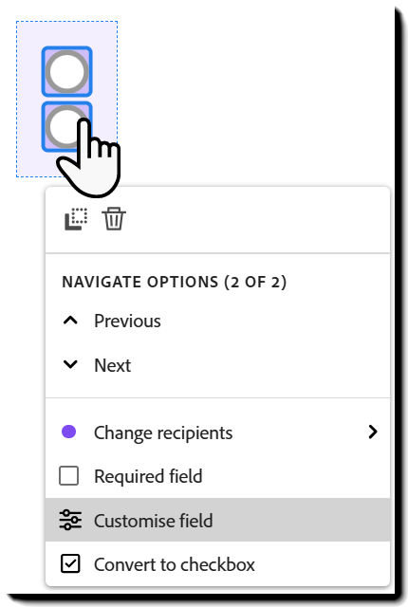Click the down chevron beside Next
The width and height of the screenshot is (408, 607).
[x=70, y=364]
